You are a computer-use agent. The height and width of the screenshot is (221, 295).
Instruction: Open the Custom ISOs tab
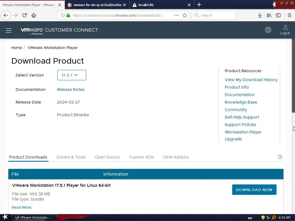tap(141, 157)
